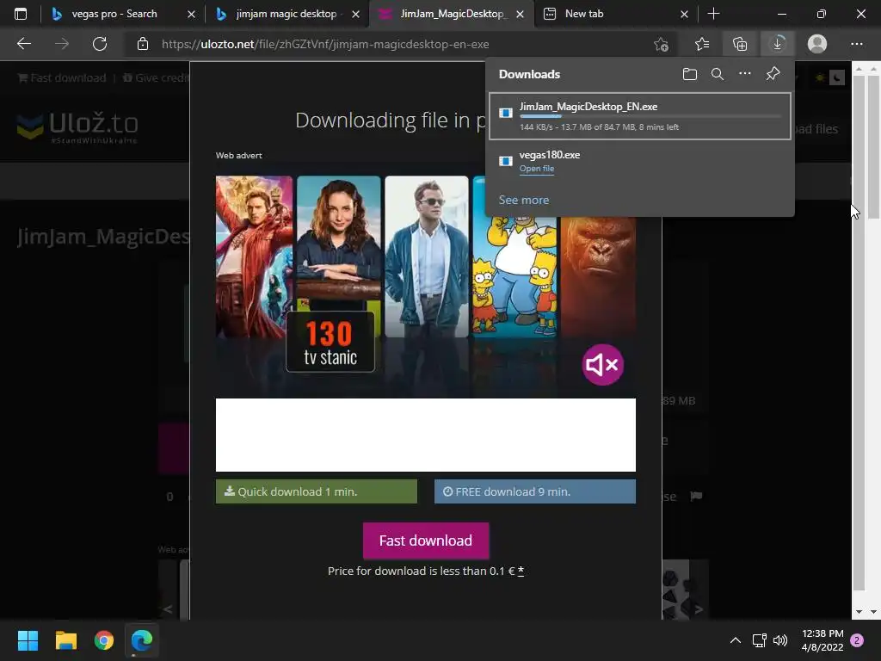Click the report flag icon
This screenshot has width=881, height=661.
pyautogui.click(x=696, y=496)
